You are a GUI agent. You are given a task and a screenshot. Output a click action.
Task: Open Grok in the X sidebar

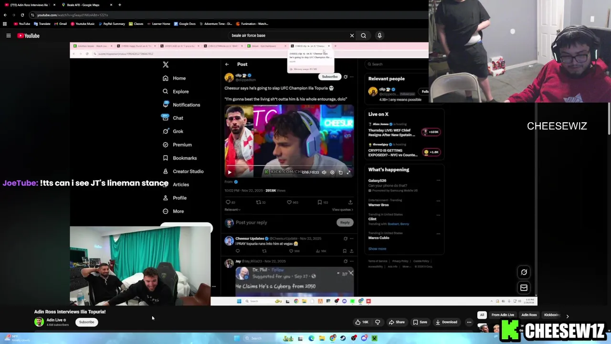click(x=173, y=131)
